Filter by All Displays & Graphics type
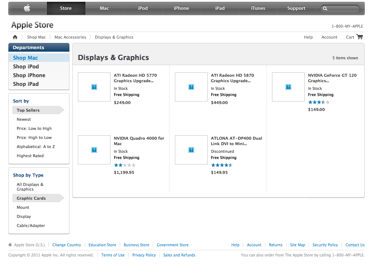 pyautogui.click(x=30, y=187)
